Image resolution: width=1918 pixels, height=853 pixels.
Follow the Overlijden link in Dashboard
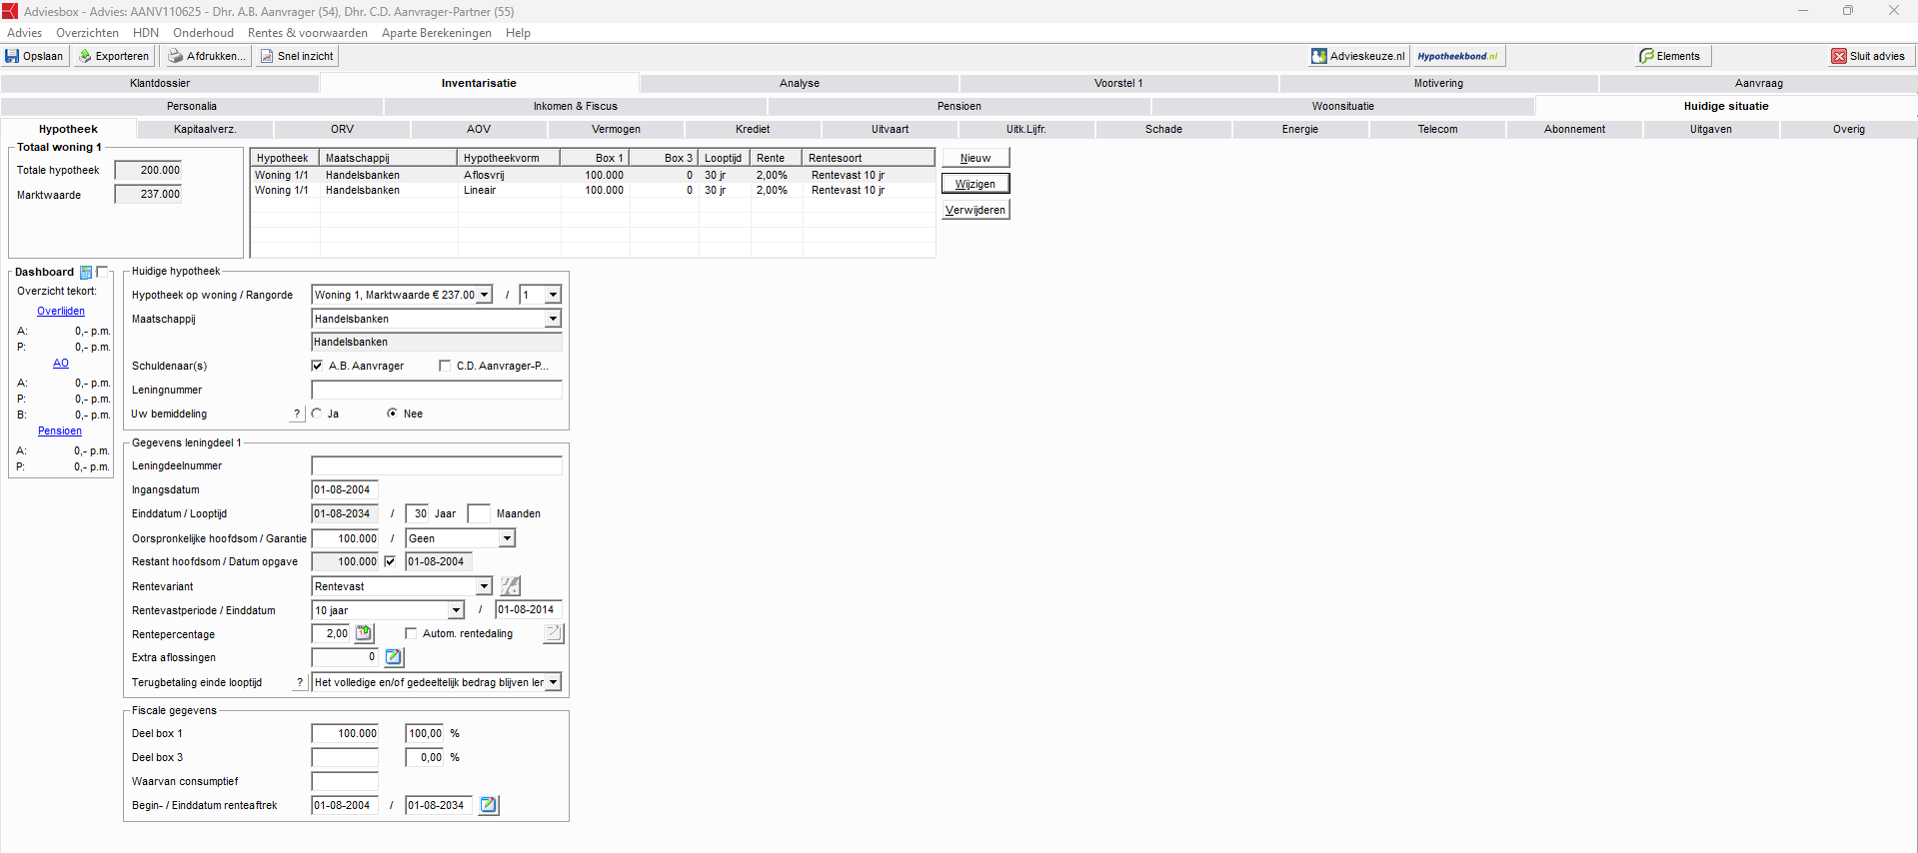pos(61,312)
